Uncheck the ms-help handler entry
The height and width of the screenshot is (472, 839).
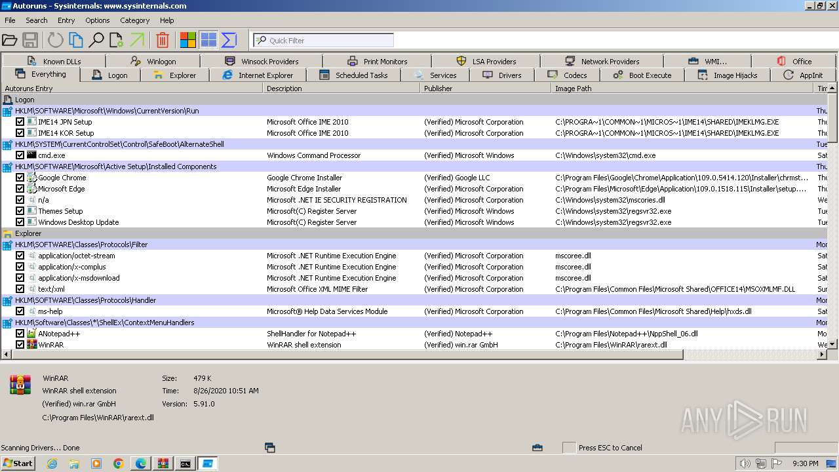click(20, 311)
